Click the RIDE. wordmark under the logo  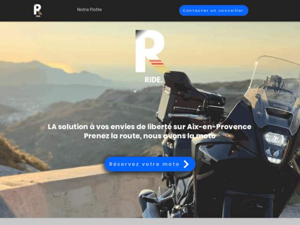153,80
